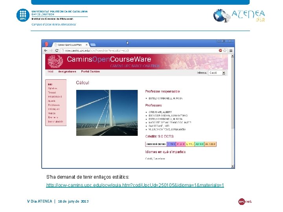Click the CaminsOpenCourseWare banner title

[x=109, y=59]
